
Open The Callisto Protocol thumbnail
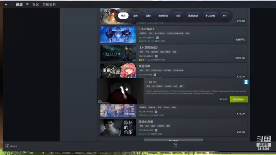118,53
